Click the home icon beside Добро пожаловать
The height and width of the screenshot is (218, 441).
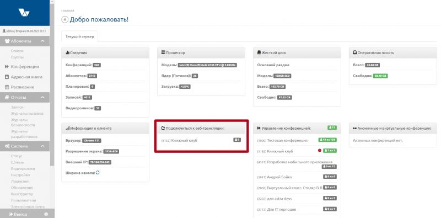[x=64, y=20]
